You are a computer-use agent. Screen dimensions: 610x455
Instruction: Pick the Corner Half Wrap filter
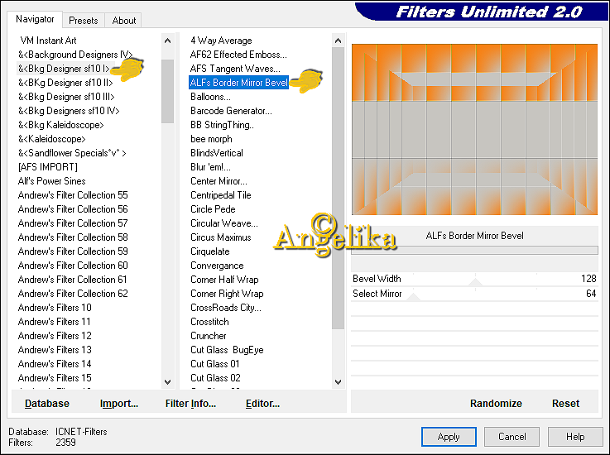(x=224, y=280)
